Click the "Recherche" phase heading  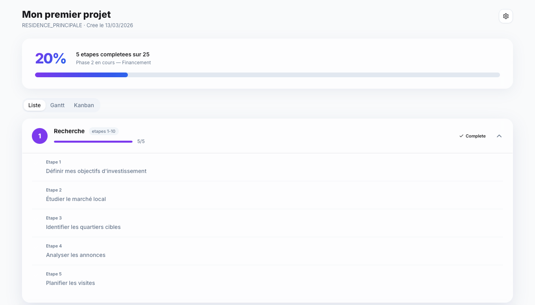(69, 131)
